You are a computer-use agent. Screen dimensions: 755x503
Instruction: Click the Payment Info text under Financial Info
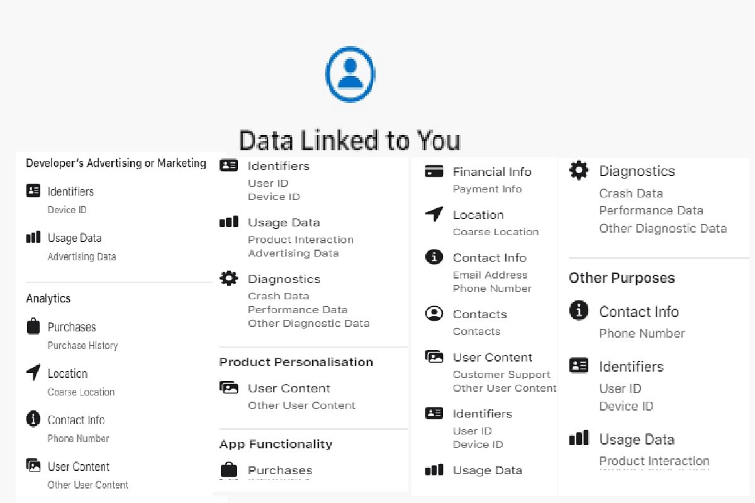[x=488, y=189]
